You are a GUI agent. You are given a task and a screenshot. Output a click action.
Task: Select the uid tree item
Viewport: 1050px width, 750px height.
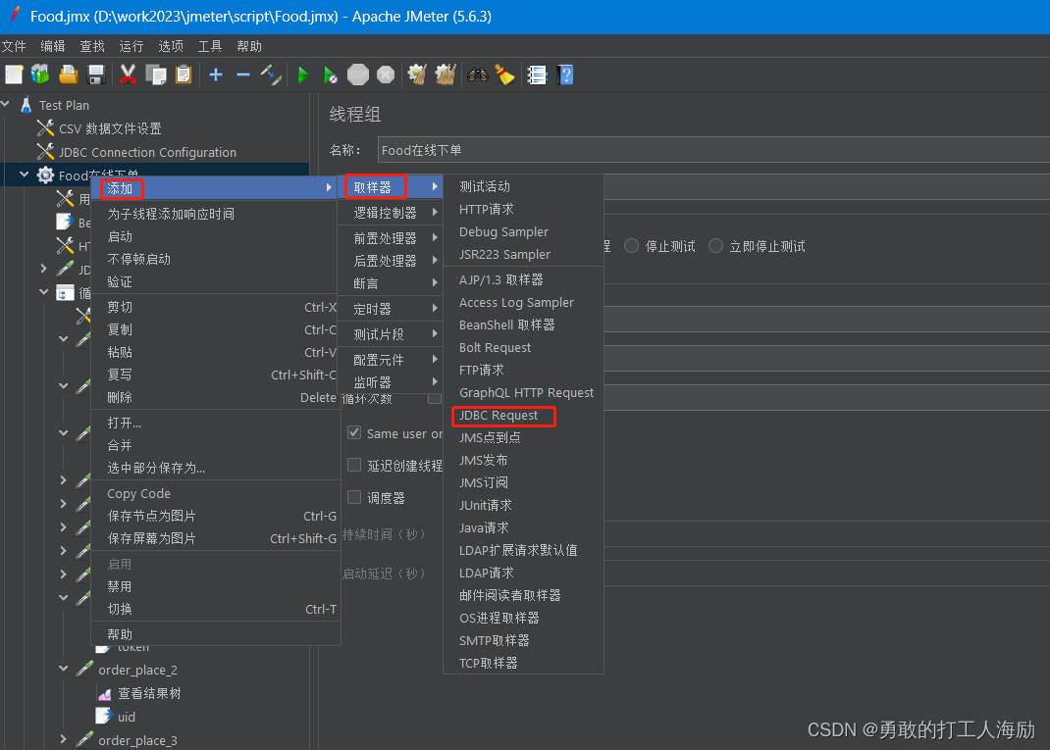(127, 718)
